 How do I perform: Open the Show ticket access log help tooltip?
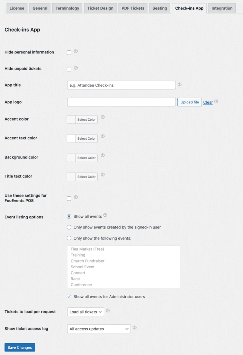click(x=135, y=327)
